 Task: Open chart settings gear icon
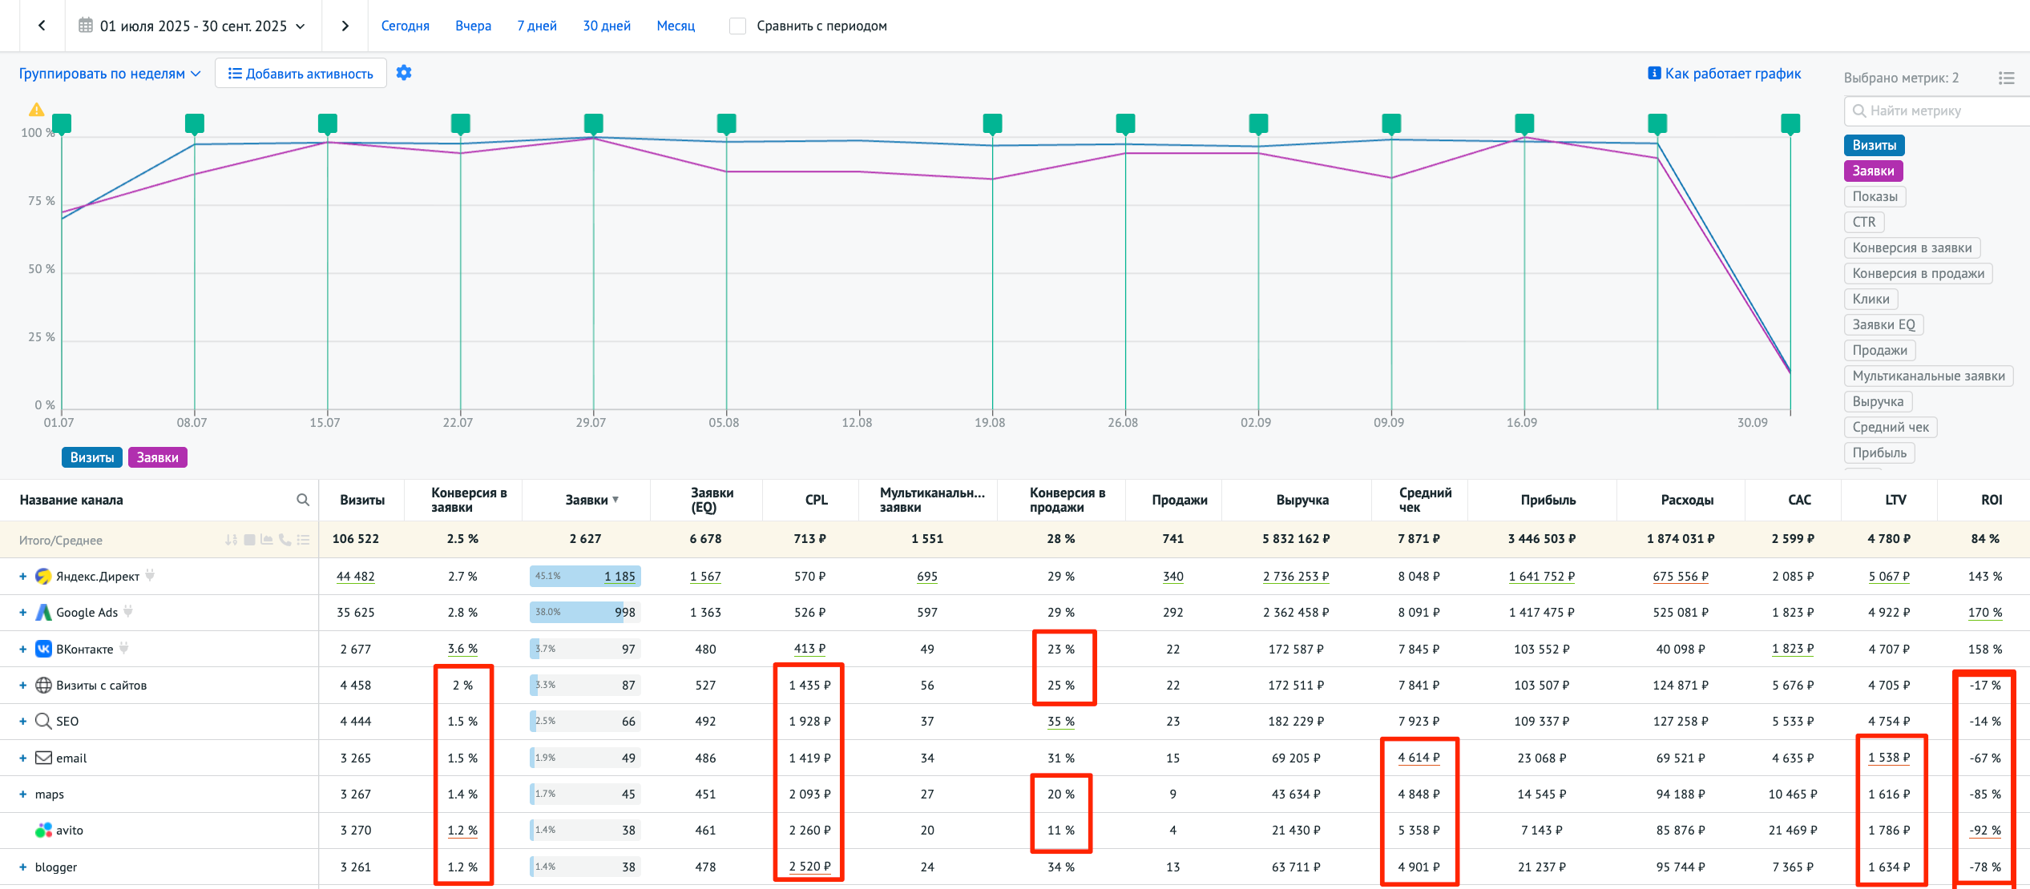404,73
